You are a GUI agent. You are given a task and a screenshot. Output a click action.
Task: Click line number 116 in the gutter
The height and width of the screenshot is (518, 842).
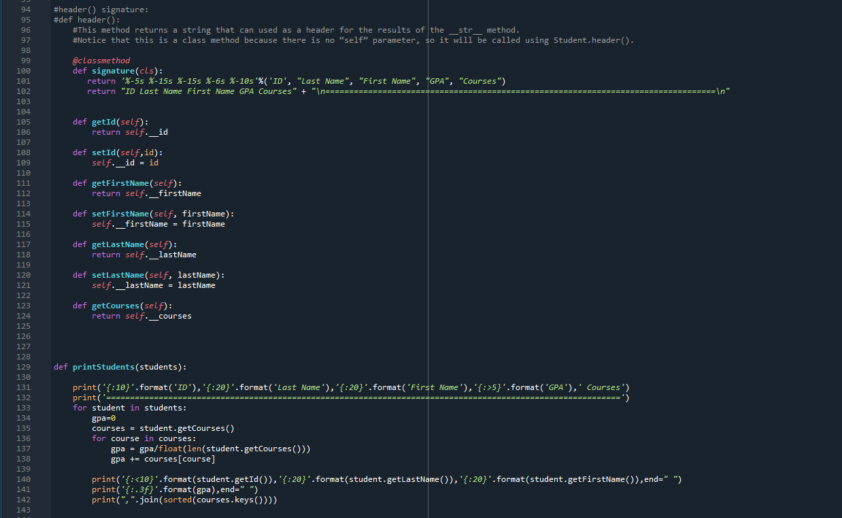click(22, 234)
